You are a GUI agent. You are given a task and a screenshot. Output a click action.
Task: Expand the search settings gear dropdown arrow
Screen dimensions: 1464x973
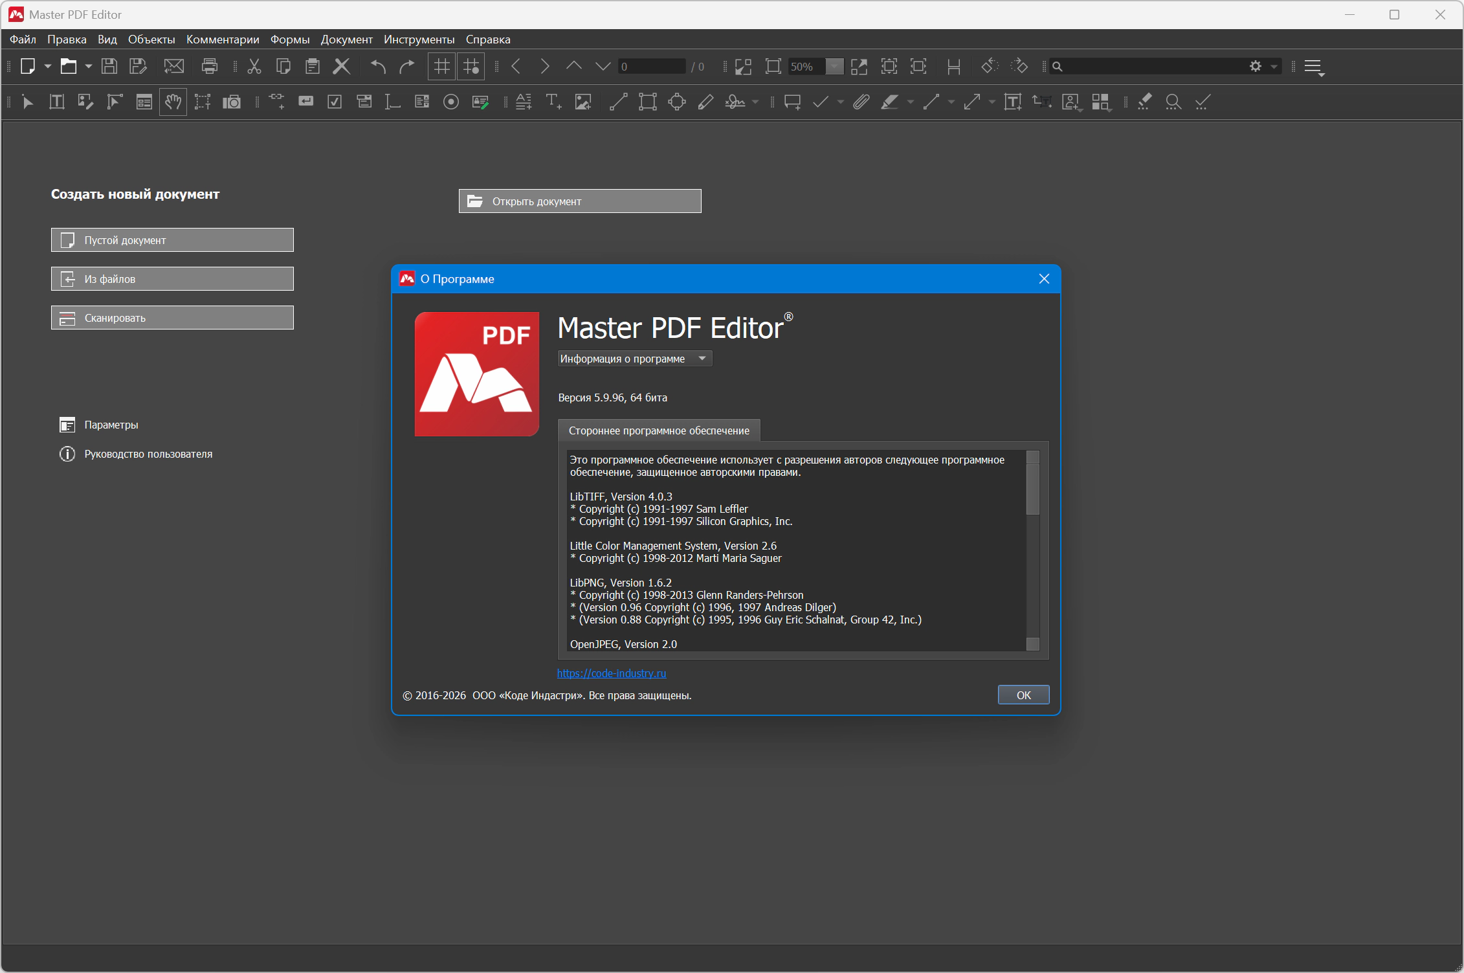(1274, 66)
